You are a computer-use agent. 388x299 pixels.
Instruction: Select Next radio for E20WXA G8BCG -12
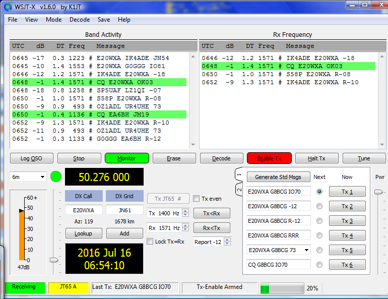click(x=319, y=206)
